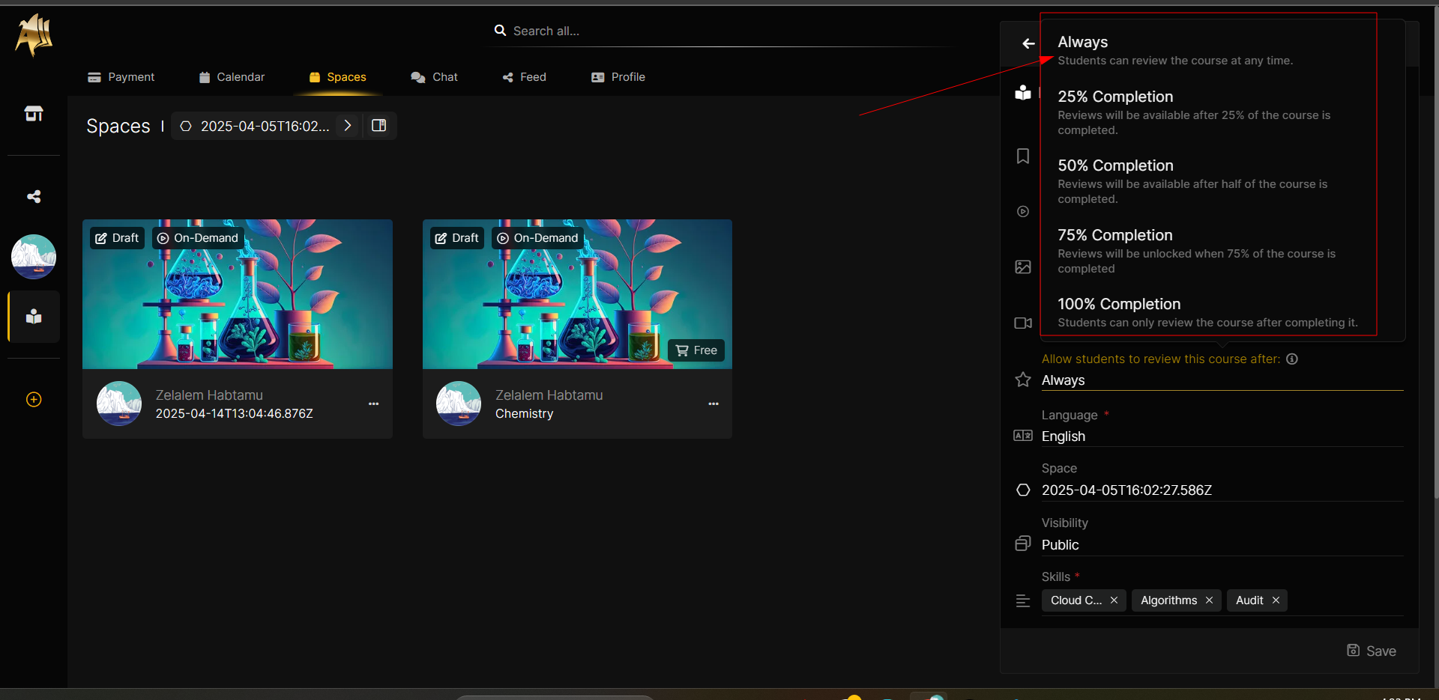The height and width of the screenshot is (700, 1439).
Task: Toggle the panel layout icon beside breadcrumb
Action: click(x=379, y=126)
